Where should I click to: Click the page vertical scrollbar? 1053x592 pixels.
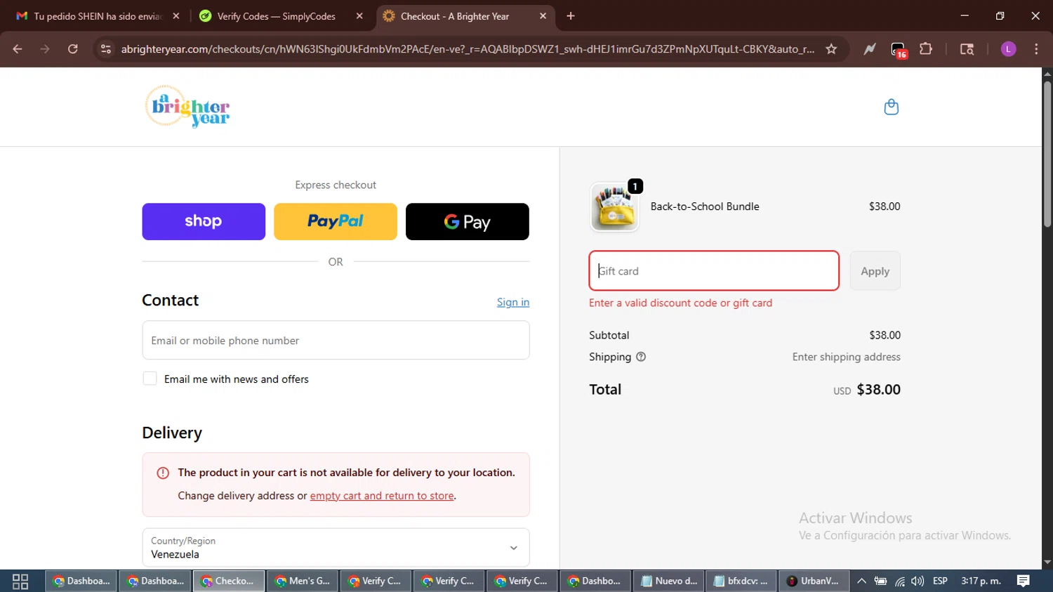click(x=1047, y=154)
